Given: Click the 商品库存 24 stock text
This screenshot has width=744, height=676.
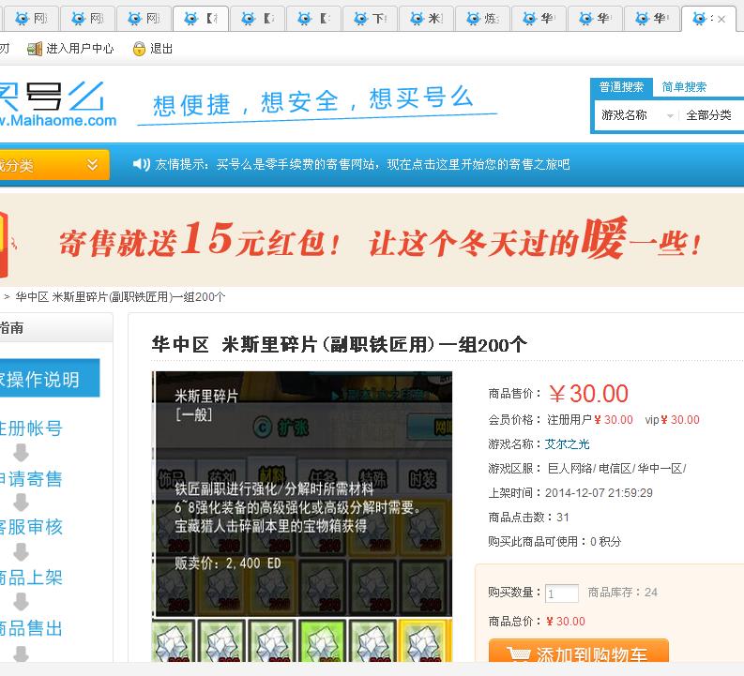Looking at the screenshot, I should [x=623, y=593].
